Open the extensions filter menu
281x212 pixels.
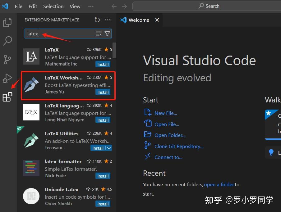pyautogui.click(x=107, y=34)
